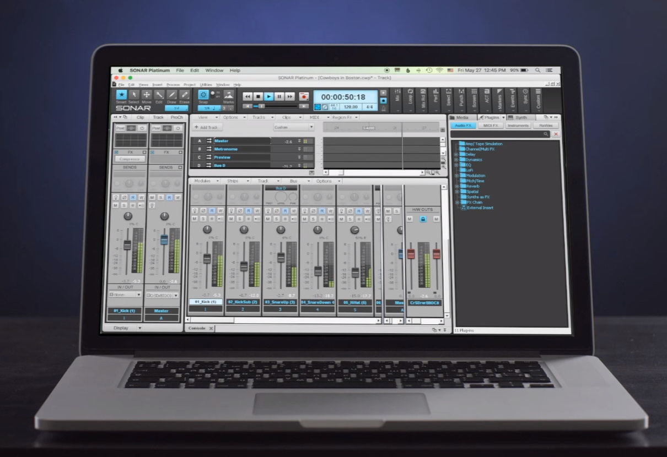Image resolution: width=667 pixels, height=457 pixels.
Task: Open the Sync module in the control bar
Action: point(525,100)
